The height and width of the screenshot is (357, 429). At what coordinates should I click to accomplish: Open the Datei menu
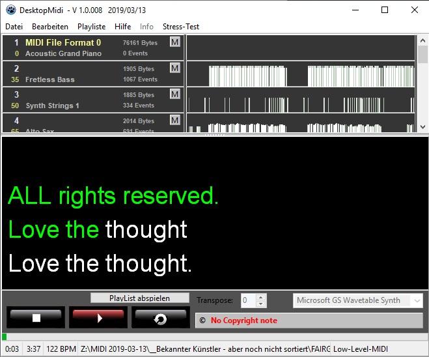(14, 27)
